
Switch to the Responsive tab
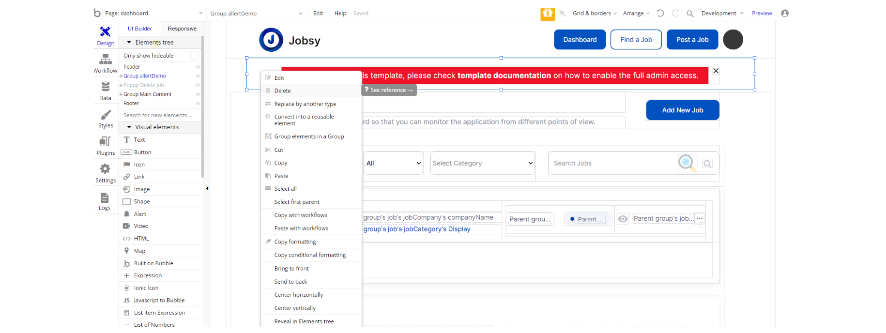tap(182, 29)
